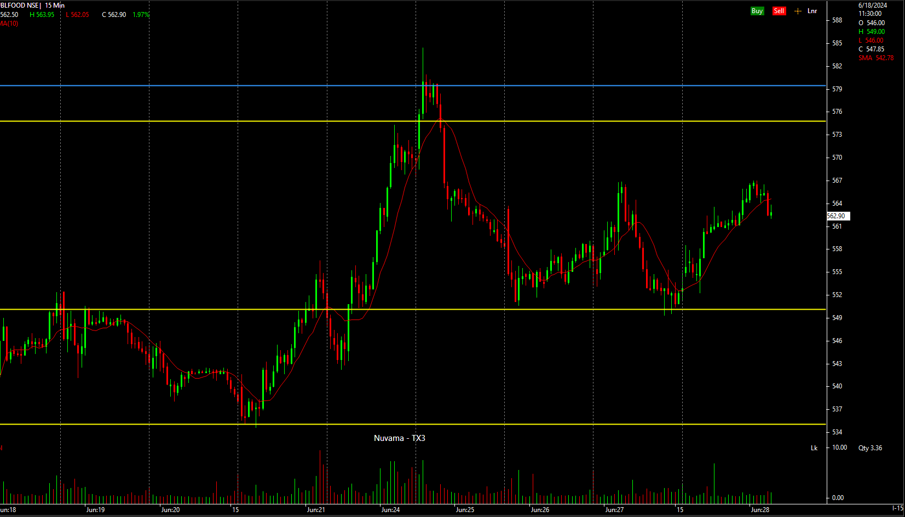905x517 pixels.
Task: Click the C 547.85 data value
Action: click(x=872, y=49)
